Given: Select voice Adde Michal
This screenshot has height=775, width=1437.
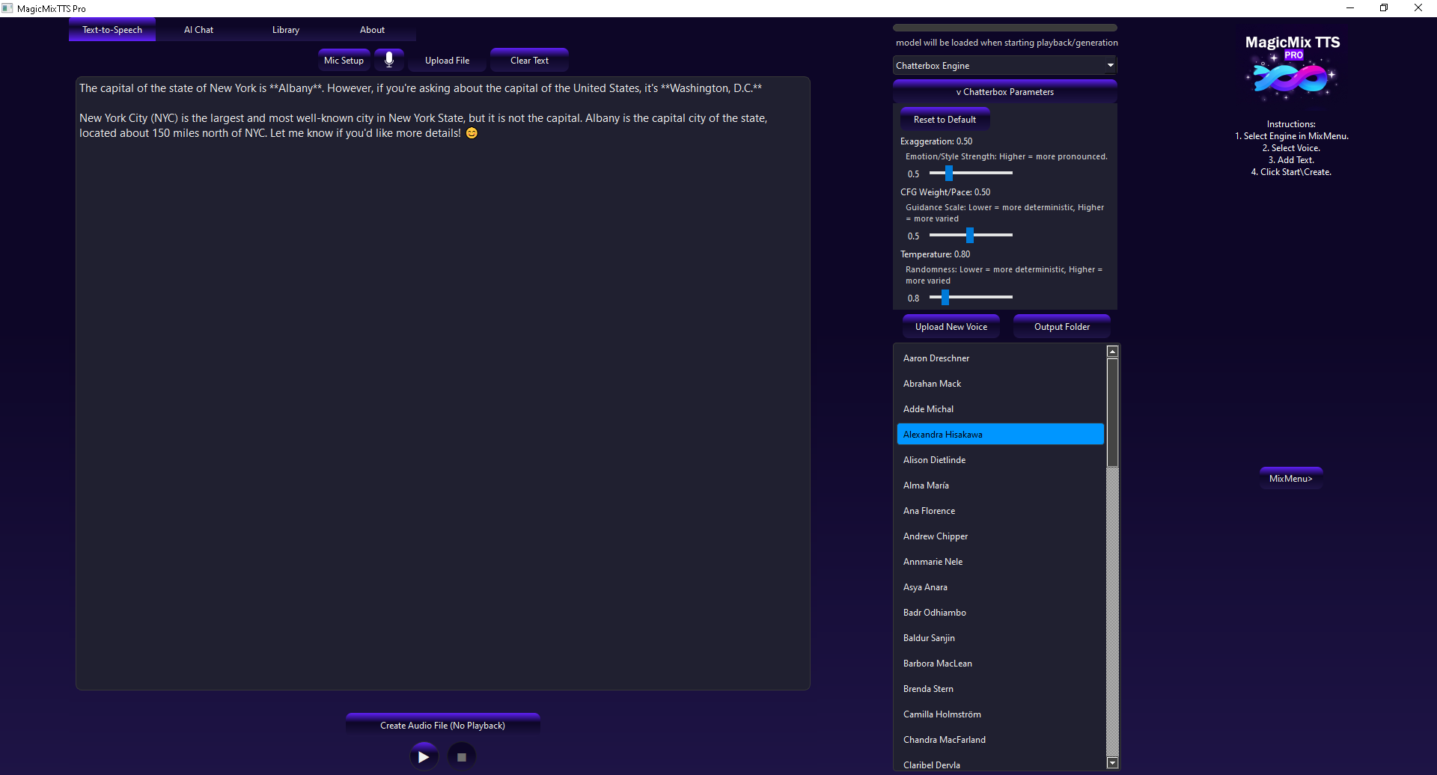Looking at the screenshot, I should click(x=1001, y=409).
